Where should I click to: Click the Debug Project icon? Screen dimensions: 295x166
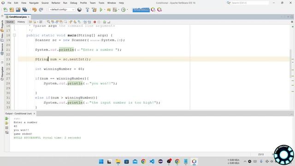[x=109, y=10]
